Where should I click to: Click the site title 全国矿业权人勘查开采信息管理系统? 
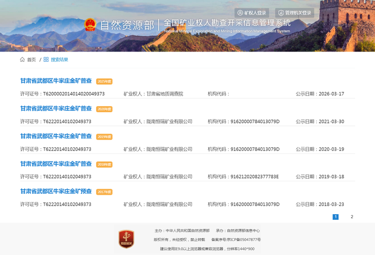pos(227,22)
